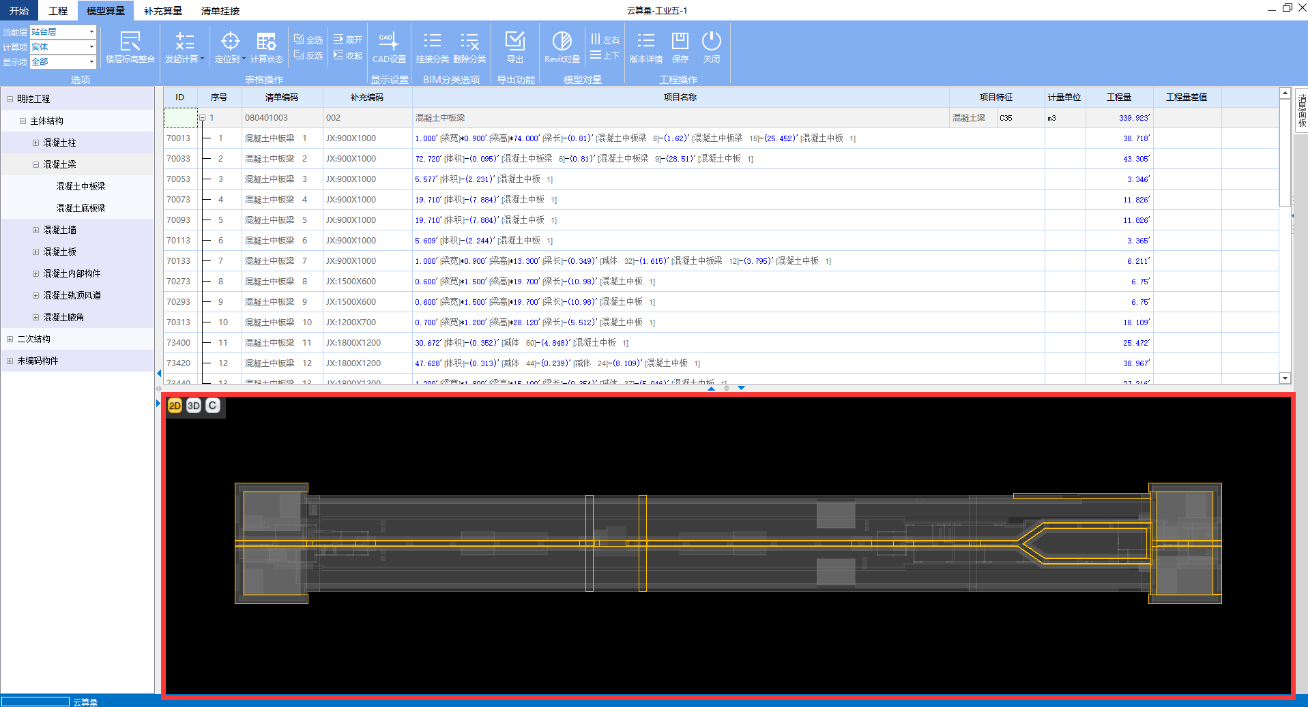The width and height of the screenshot is (1308, 707).
Task: Open the 当前层 floor dropdown
Action: point(91,32)
